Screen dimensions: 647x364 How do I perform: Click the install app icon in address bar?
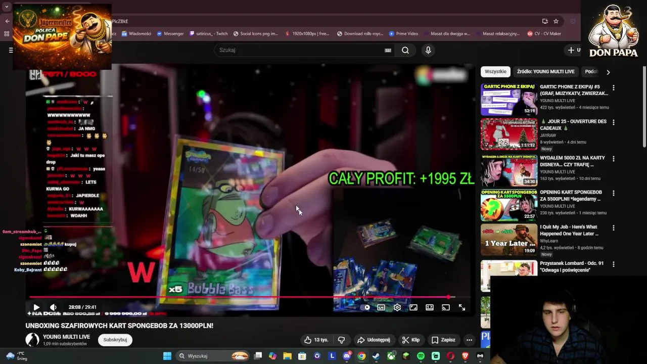tap(545, 21)
